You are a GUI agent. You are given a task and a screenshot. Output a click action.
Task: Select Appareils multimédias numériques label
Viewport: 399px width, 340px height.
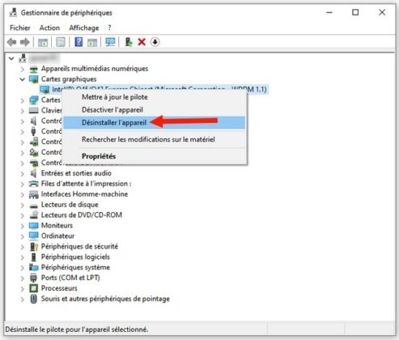95,69
